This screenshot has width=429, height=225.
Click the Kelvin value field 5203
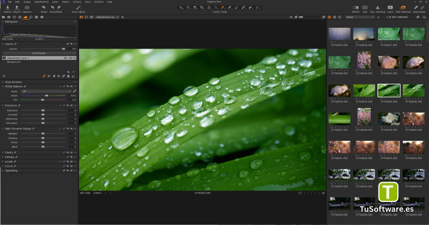pyautogui.click(x=72, y=96)
